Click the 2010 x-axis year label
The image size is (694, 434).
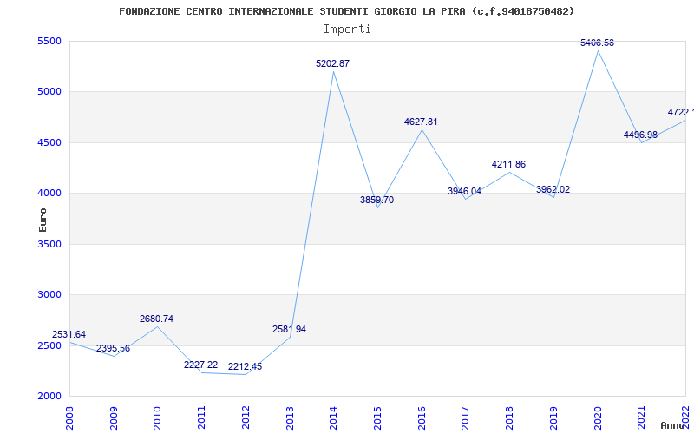pyautogui.click(x=158, y=418)
